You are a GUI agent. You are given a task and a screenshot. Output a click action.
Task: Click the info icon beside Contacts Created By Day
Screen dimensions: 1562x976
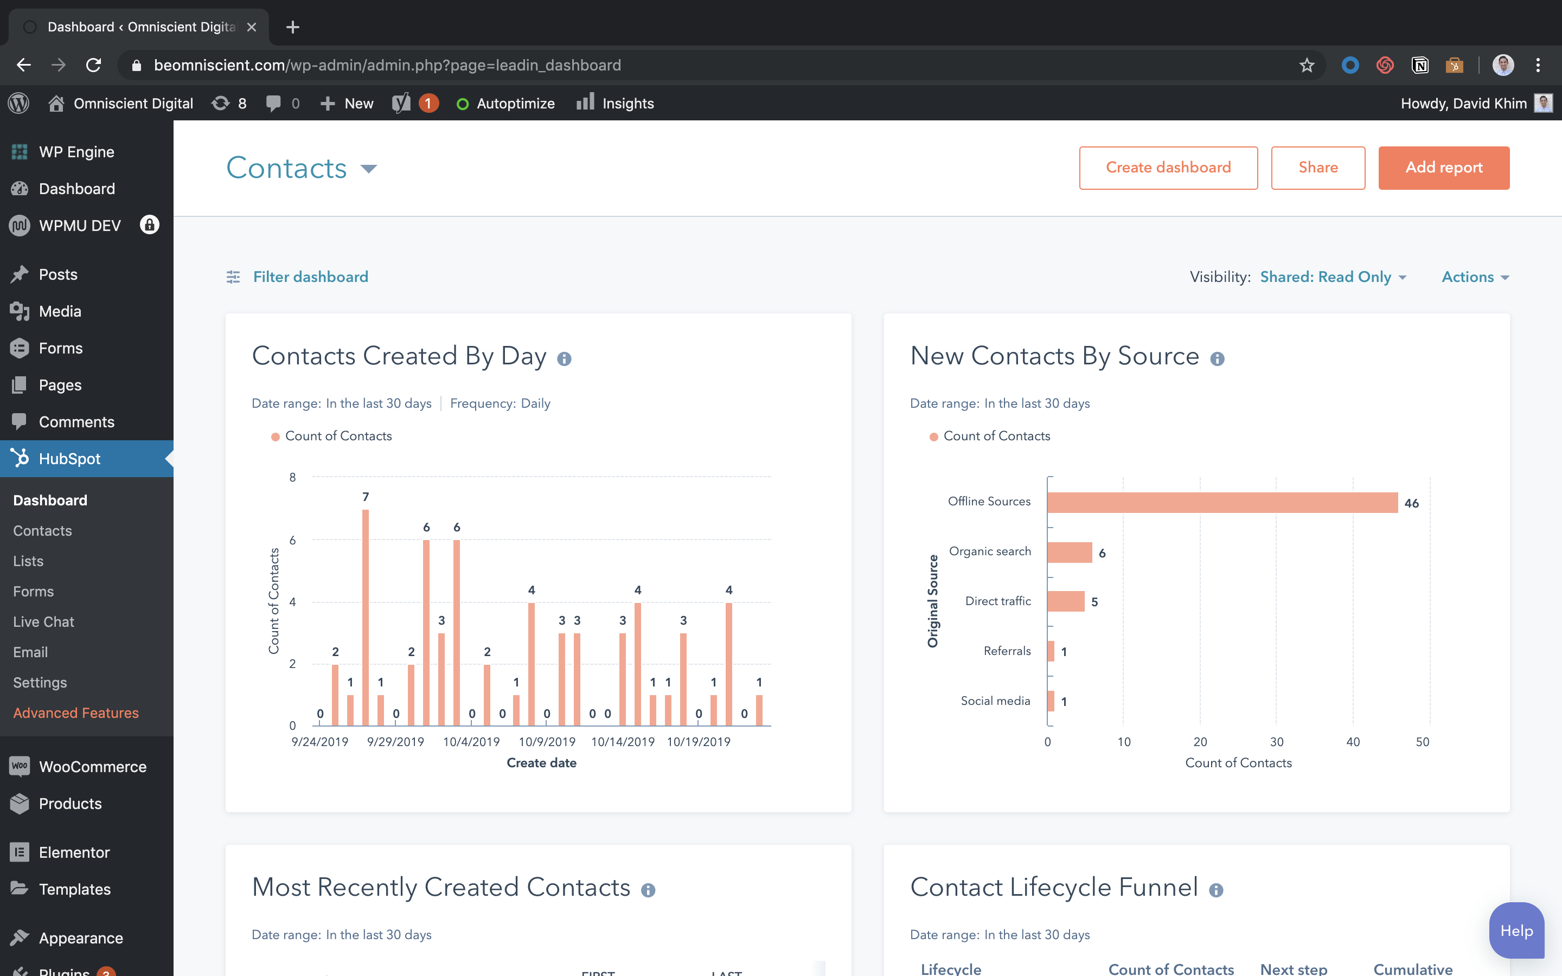[564, 359]
